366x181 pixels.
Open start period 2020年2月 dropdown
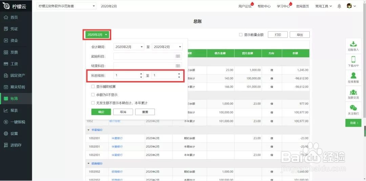(129, 47)
